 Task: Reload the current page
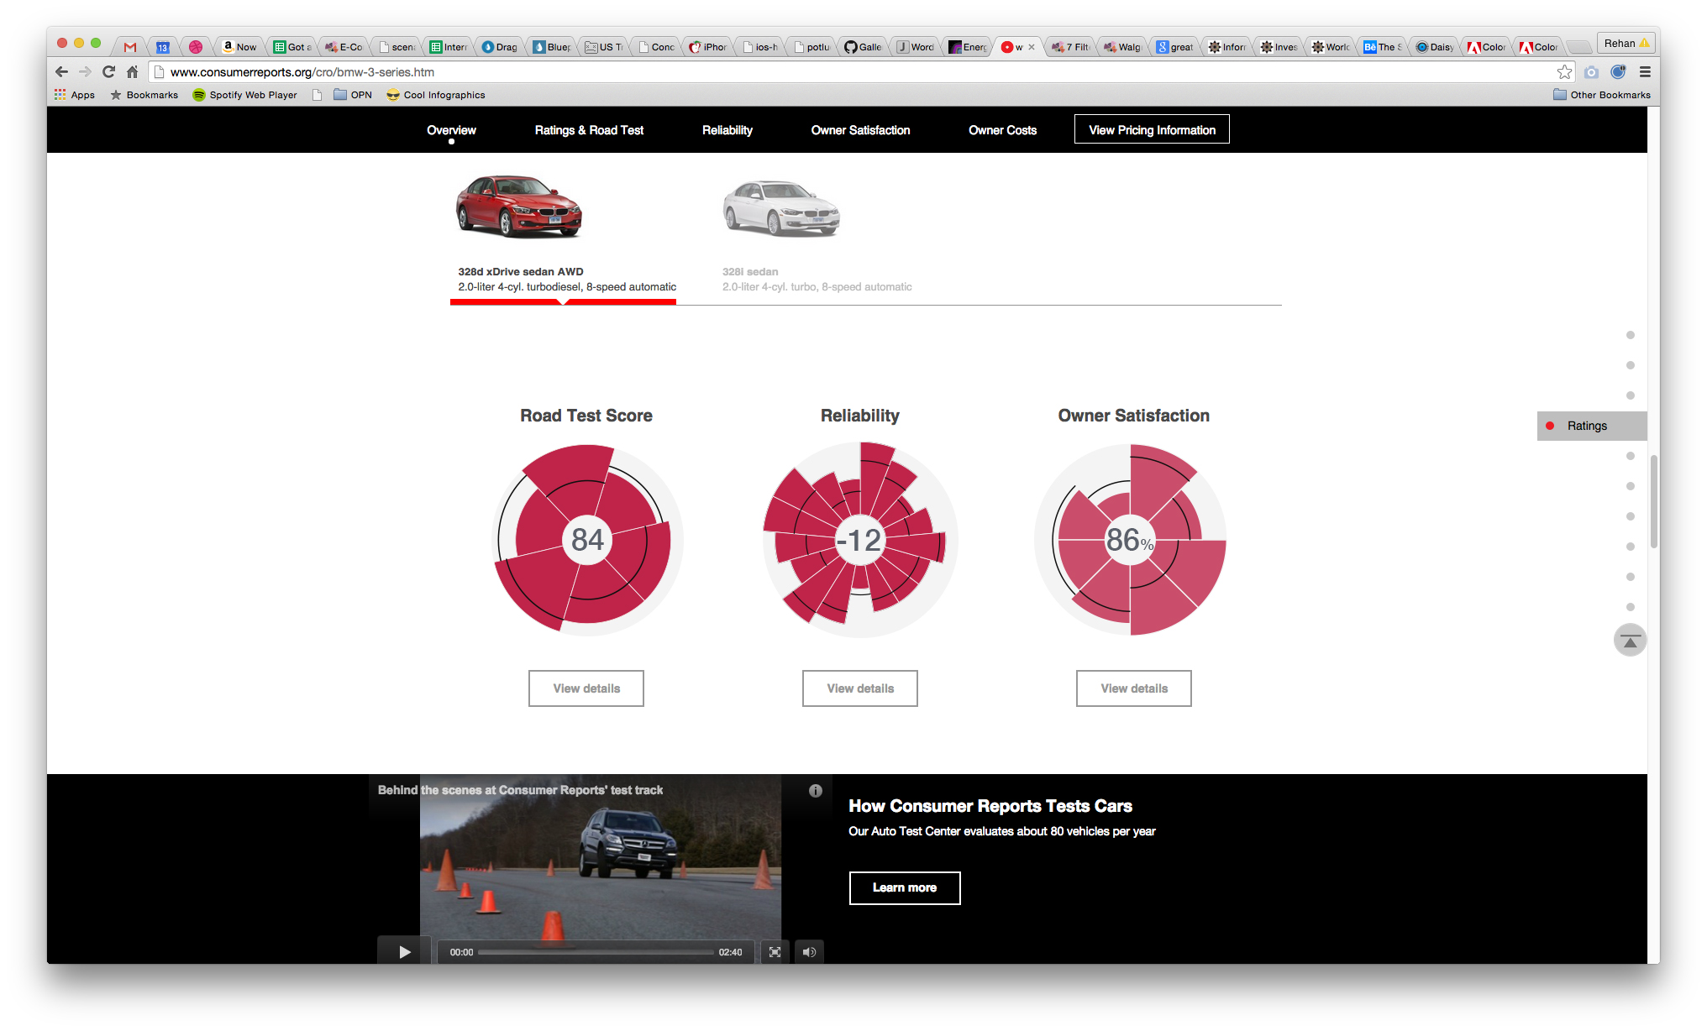(x=108, y=71)
